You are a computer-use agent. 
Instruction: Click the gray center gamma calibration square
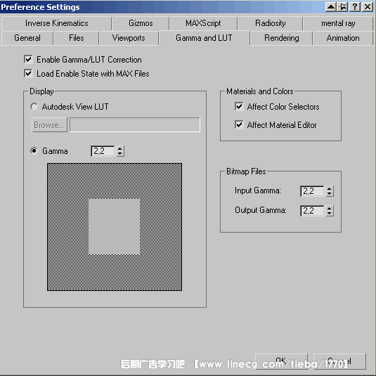point(114,226)
